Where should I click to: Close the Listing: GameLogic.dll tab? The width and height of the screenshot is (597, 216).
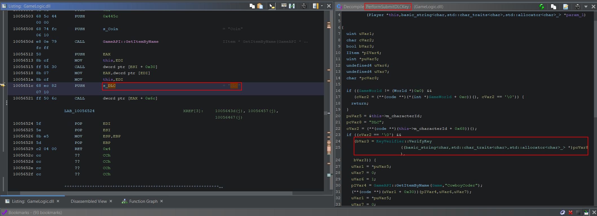coord(58,201)
